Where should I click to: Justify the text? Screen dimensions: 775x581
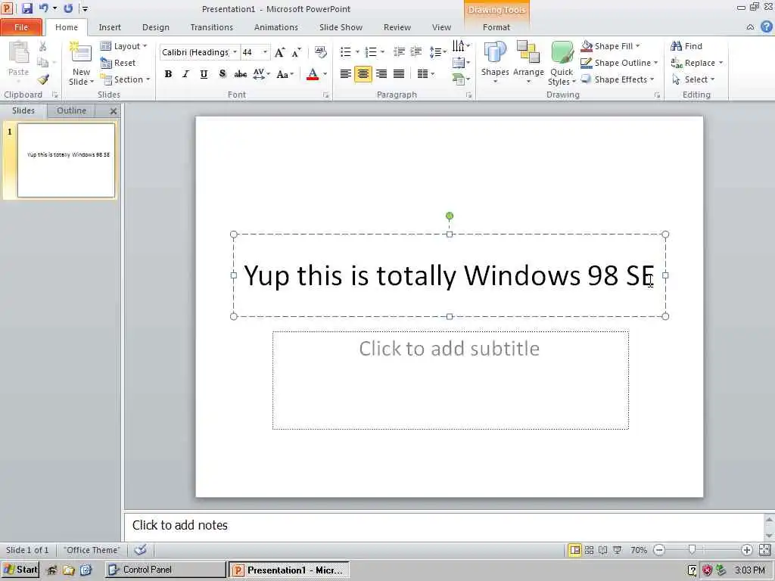tap(399, 74)
